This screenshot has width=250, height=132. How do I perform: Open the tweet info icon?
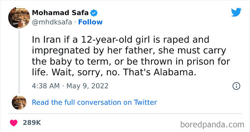[236, 86]
